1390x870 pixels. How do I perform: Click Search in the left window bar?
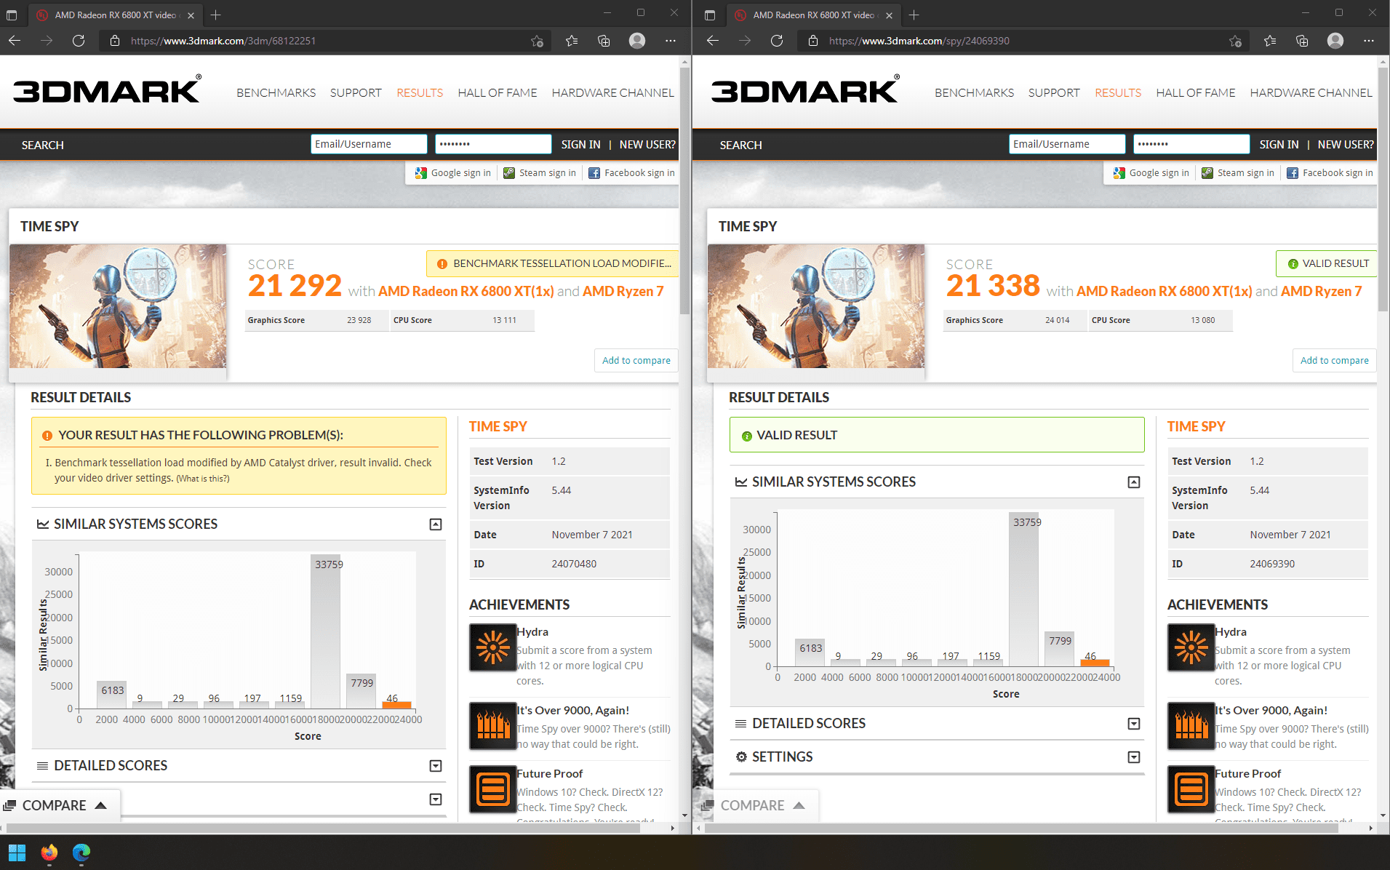pyautogui.click(x=43, y=145)
